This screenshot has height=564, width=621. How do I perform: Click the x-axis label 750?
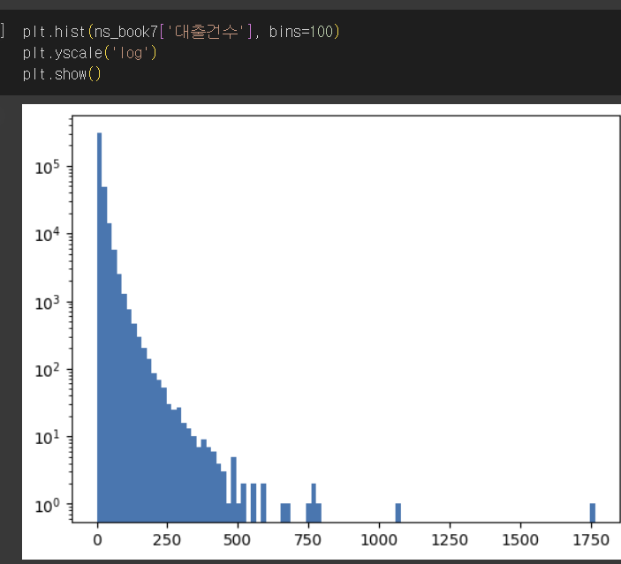click(x=308, y=540)
